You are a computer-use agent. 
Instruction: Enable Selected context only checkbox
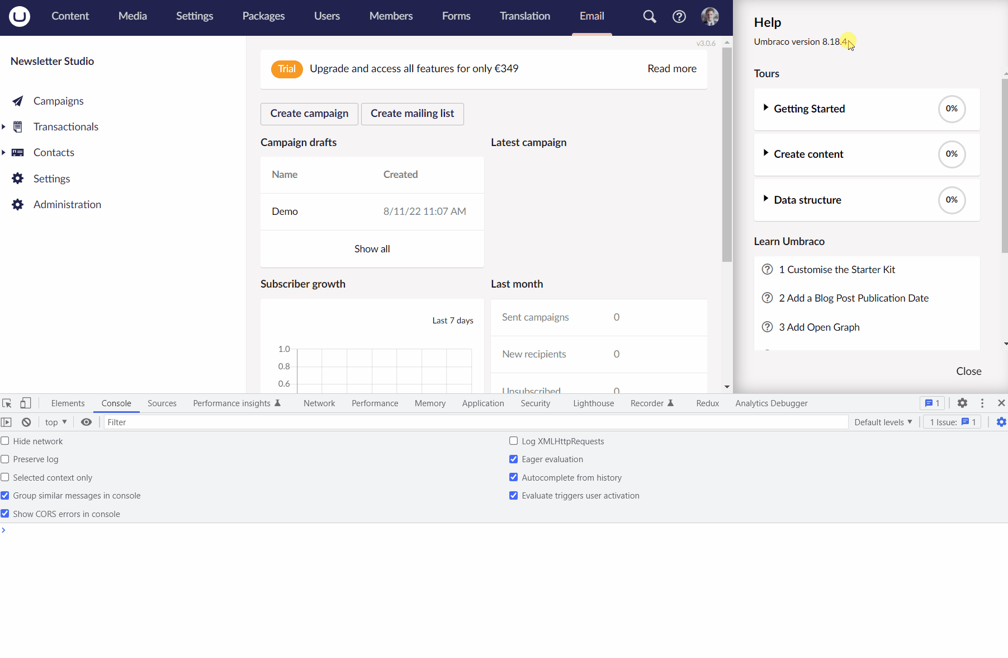[x=5, y=477]
